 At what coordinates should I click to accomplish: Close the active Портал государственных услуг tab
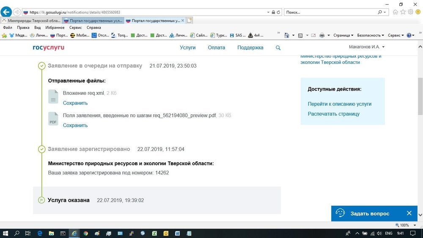coord(183,20)
